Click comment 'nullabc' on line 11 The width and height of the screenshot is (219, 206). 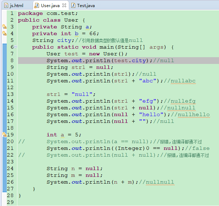click(183, 81)
